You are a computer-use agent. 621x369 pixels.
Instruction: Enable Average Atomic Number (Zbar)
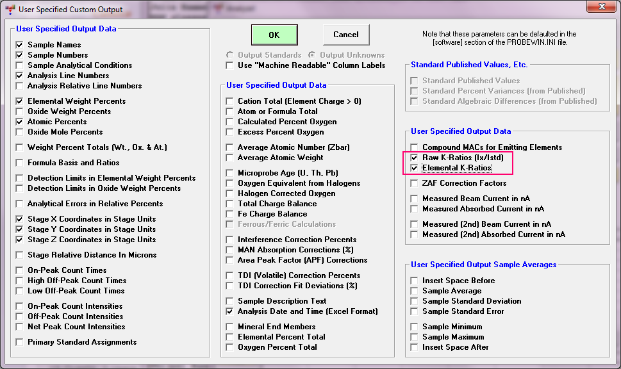click(231, 147)
